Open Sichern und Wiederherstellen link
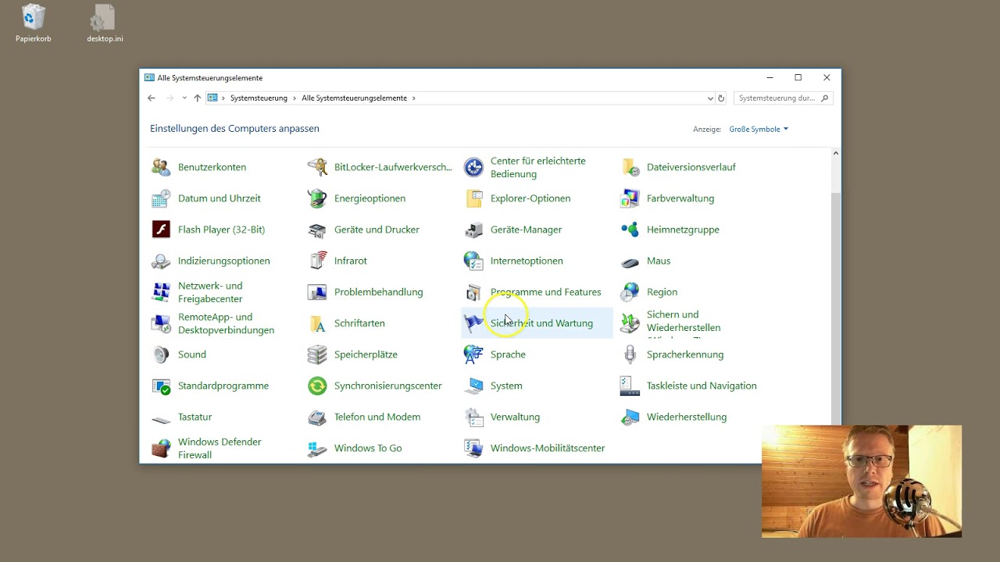 684,321
